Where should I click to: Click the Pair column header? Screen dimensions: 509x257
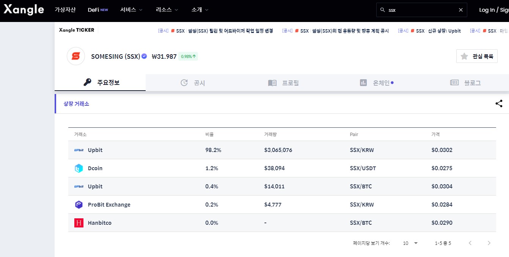point(354,135)
